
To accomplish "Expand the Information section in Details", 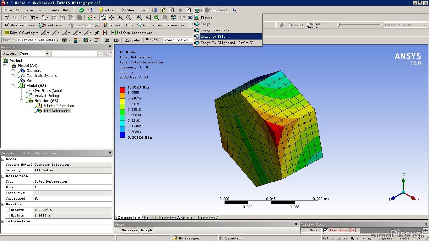I will coord(3,221).
